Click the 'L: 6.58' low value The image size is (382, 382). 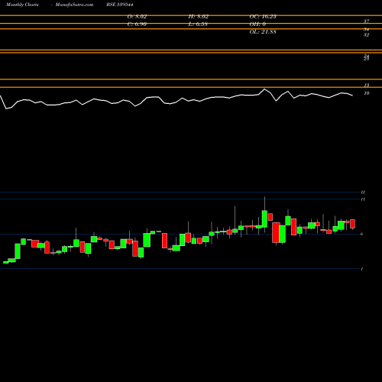pyautogui.click(x=198, y=24)
